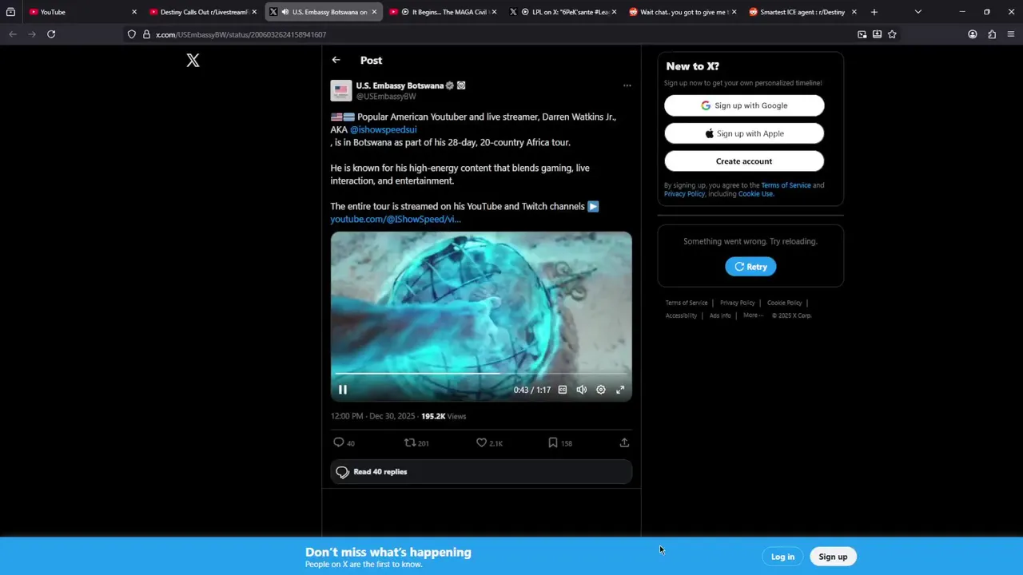Mute the video volume

tap(582, 390)
